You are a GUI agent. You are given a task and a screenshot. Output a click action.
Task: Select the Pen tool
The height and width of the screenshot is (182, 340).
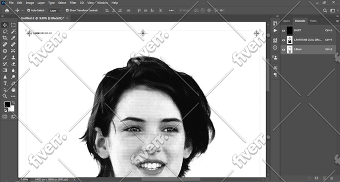(13, 83)
